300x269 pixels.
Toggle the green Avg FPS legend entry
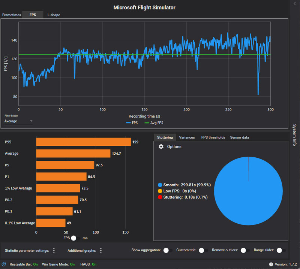pos(154,123)
